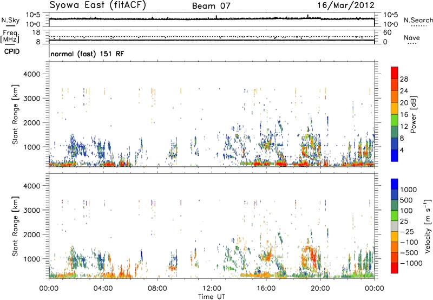Screen dimensions: 433x300
Task: Click the "Freq. [MHz]" axis label
Action: click(10, 37)
